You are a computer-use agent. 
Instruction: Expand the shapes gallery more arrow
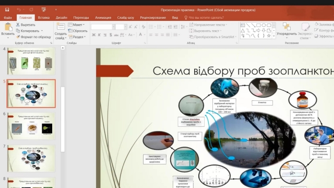273,37
